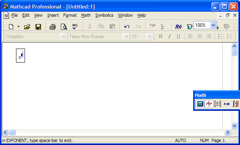
Task: Open a file using the folder icon
Action: pyautogui.click(x=27, y=27)
